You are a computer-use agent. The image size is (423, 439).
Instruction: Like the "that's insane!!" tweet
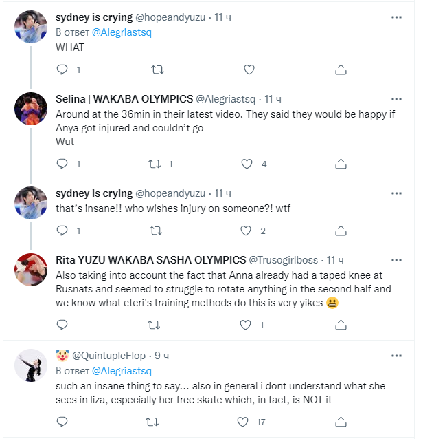(x=248, y=231)
